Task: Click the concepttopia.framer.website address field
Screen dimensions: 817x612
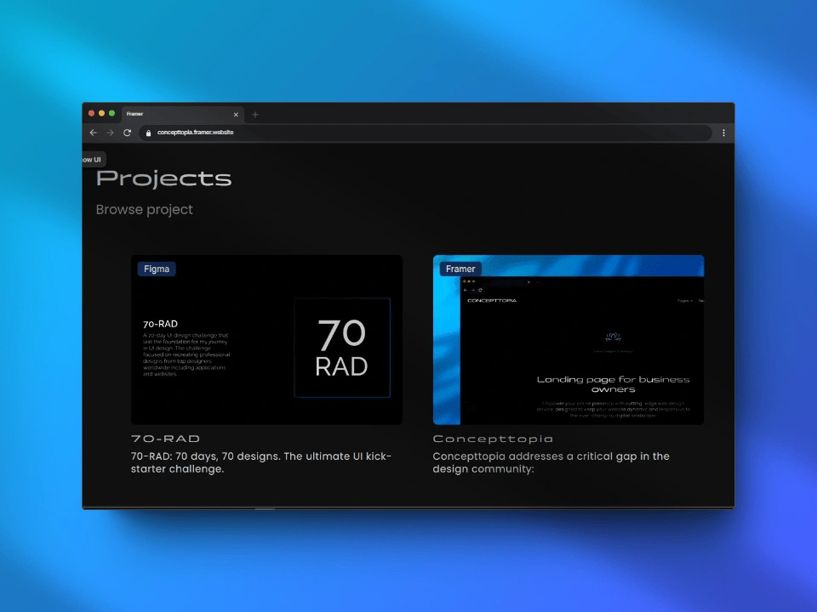Action: pos(426,133)
